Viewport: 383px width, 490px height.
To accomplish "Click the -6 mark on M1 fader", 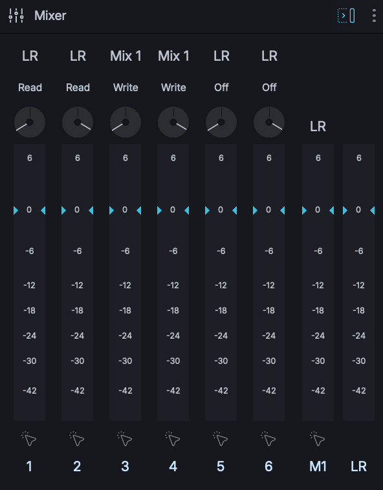I will click(x=318, y=251).
